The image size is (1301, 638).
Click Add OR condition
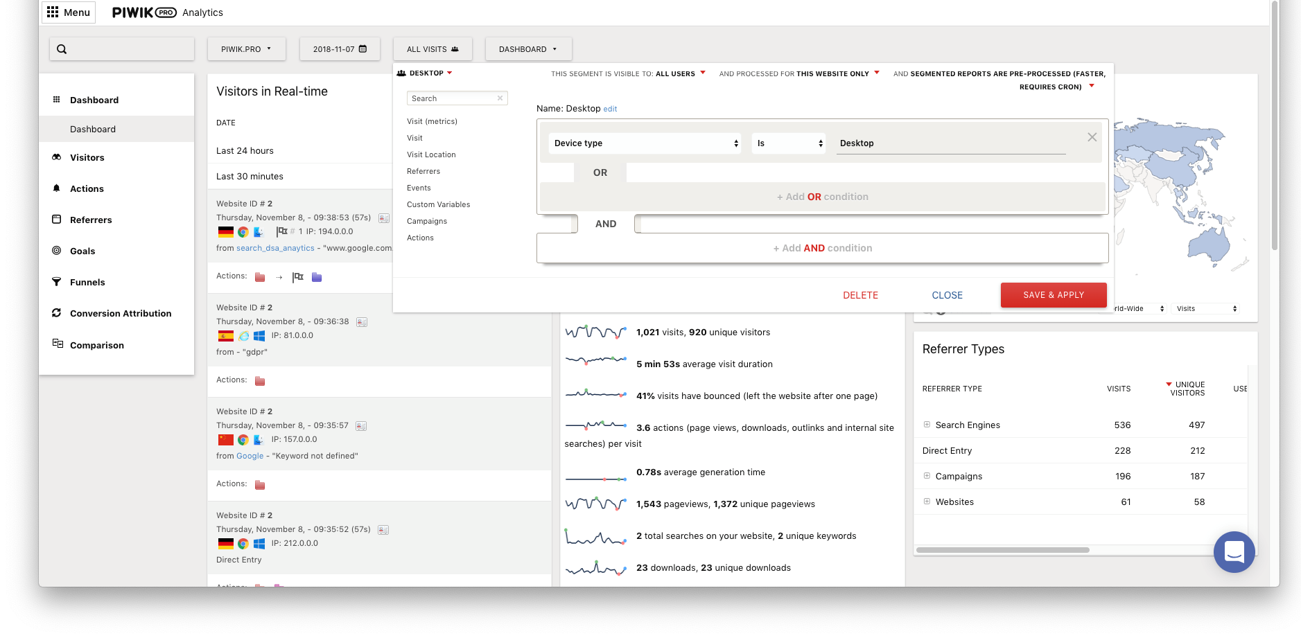822,197
